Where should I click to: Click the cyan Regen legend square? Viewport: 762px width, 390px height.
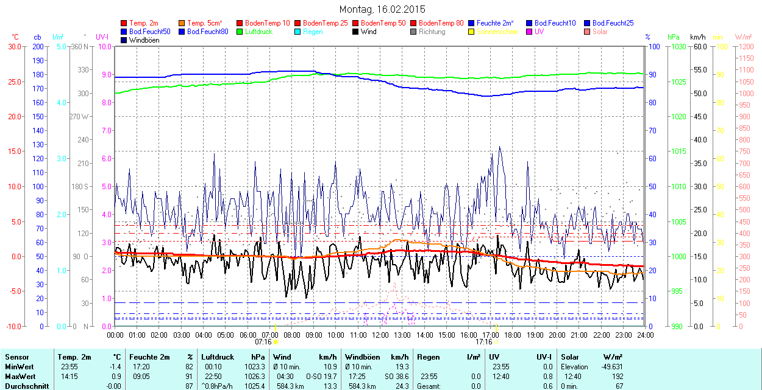pos(298,32)
